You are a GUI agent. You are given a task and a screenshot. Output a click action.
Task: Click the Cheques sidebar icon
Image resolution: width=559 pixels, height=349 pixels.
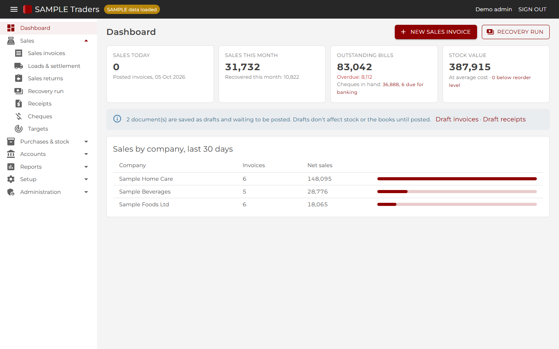[x=19, y=116]
